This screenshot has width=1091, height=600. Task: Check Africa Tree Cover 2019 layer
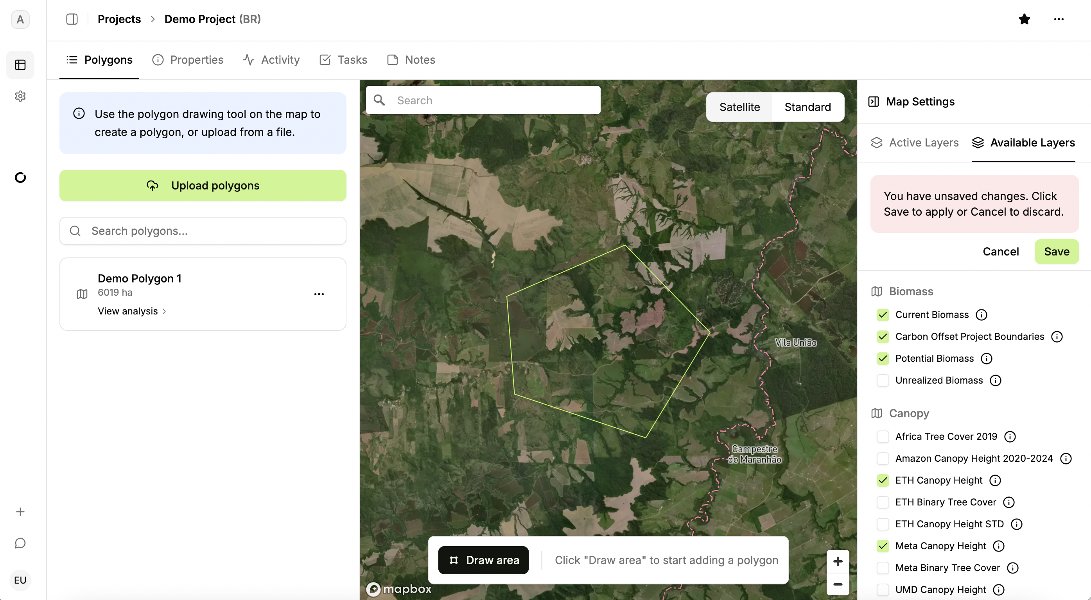point(883,436)
